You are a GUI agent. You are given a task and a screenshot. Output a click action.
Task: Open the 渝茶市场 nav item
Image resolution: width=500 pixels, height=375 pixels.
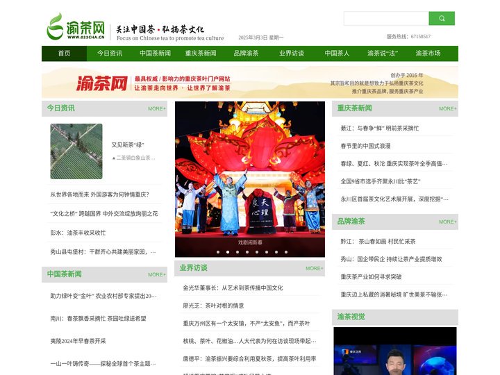(x=428, y=53)
